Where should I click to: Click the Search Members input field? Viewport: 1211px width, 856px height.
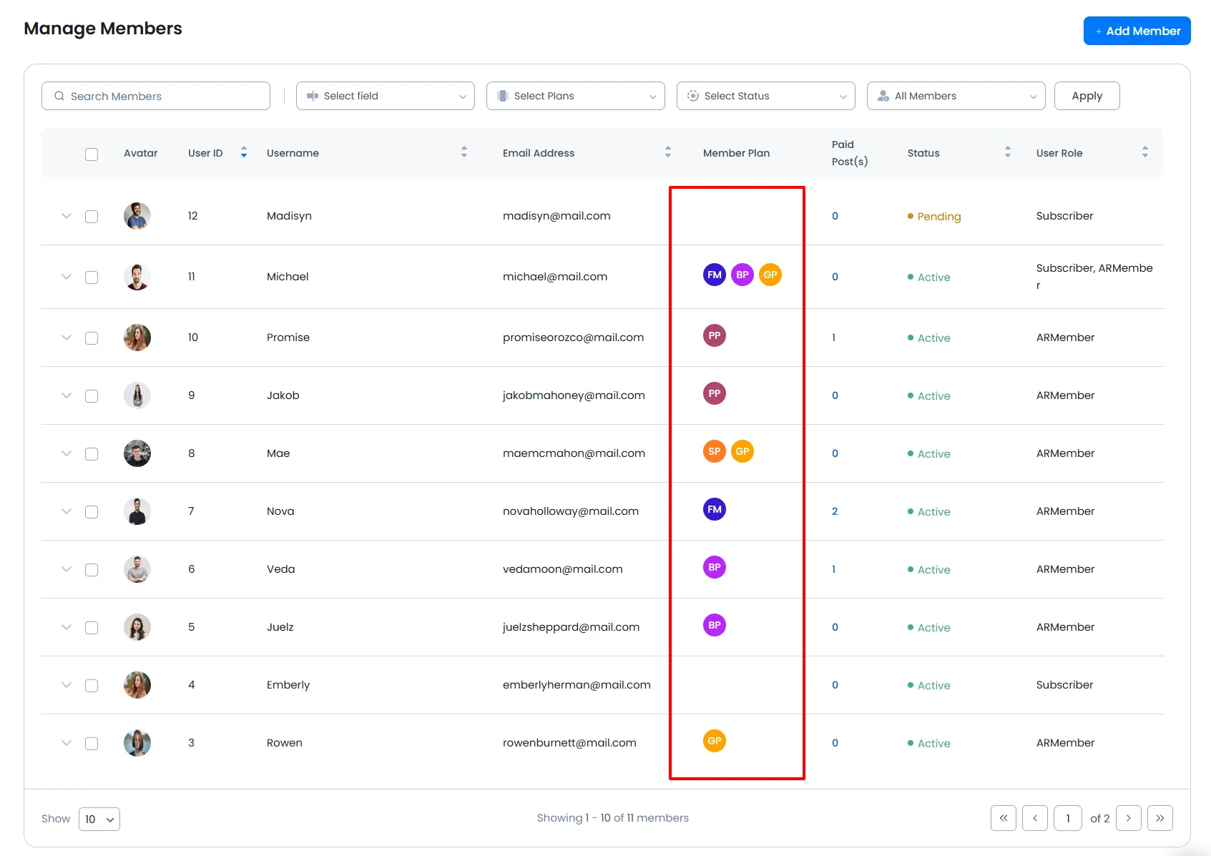(156, 96)
